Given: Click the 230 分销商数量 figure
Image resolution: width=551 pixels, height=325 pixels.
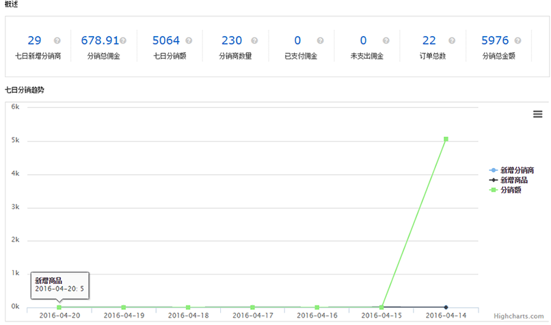Looking at the screenshot, I should 232,41.
